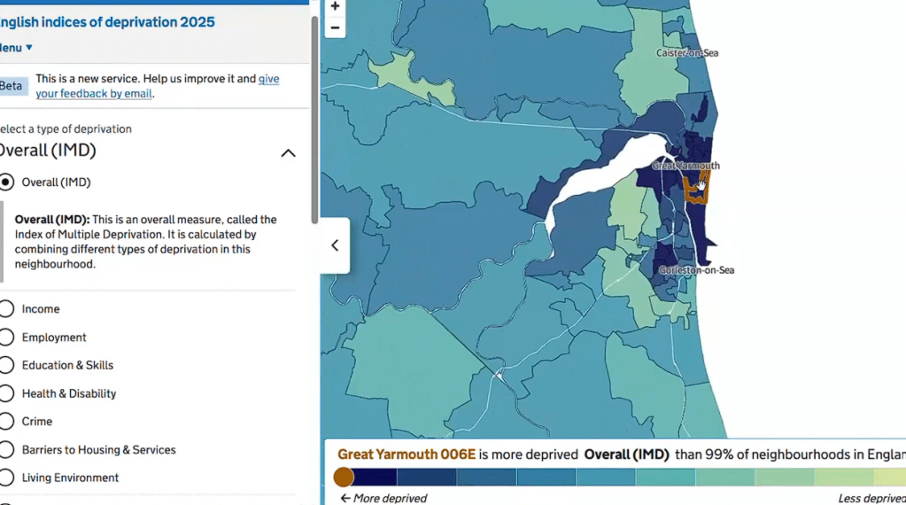Screen dimensions: 906x505
Task: Choose Education & Skills deprivation type
Action: click(x=7, y=365)
